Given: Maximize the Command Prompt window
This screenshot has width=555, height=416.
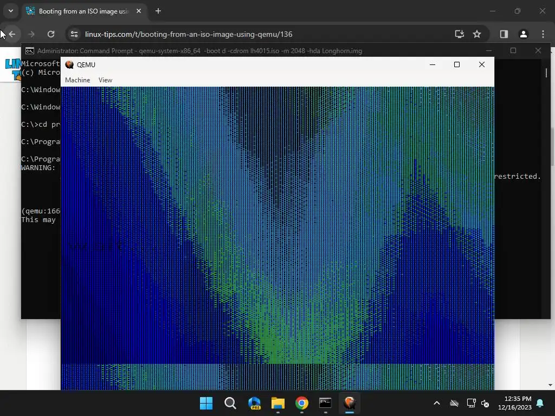Looking at the screenshot, I should (x=513, y=50).
